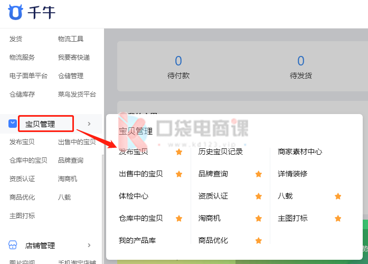Click the 待发货 count of 0
This screenshot has width=368, height=264.
301,61
